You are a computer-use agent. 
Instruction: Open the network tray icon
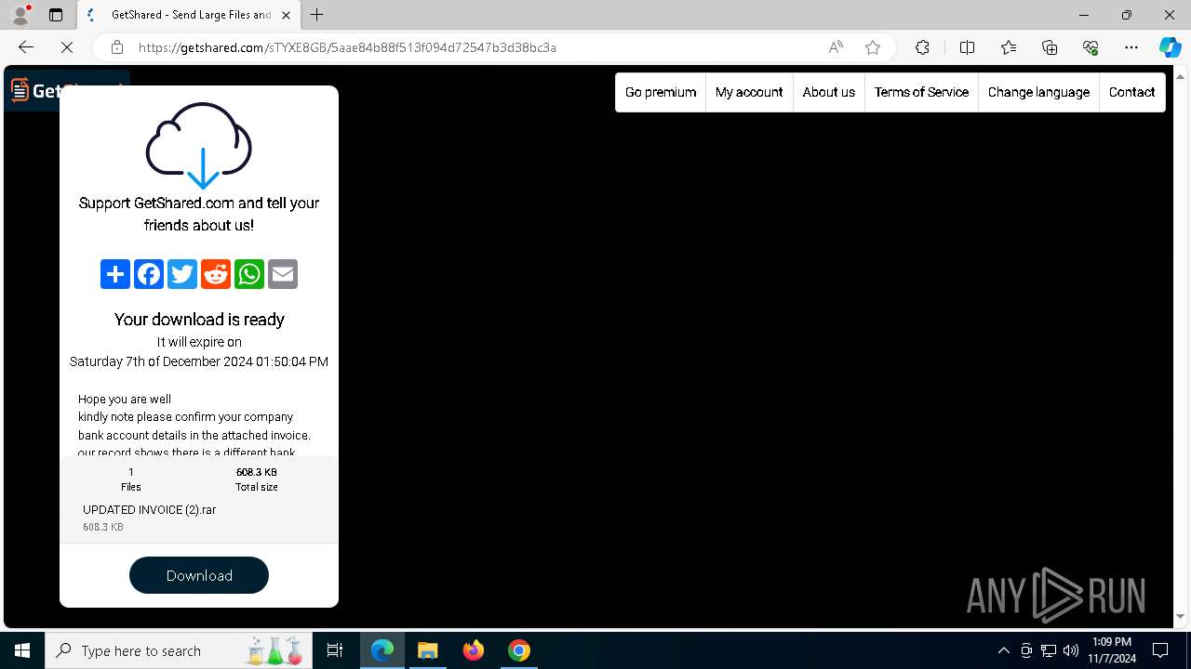point(1048,650)
